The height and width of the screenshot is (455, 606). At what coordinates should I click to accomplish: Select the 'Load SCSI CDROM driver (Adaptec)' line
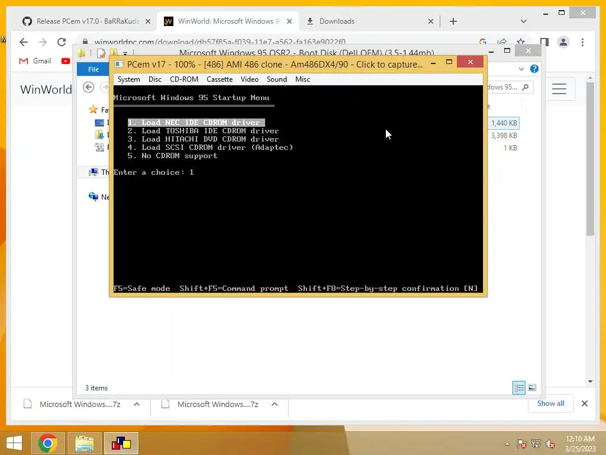point(210,148)
